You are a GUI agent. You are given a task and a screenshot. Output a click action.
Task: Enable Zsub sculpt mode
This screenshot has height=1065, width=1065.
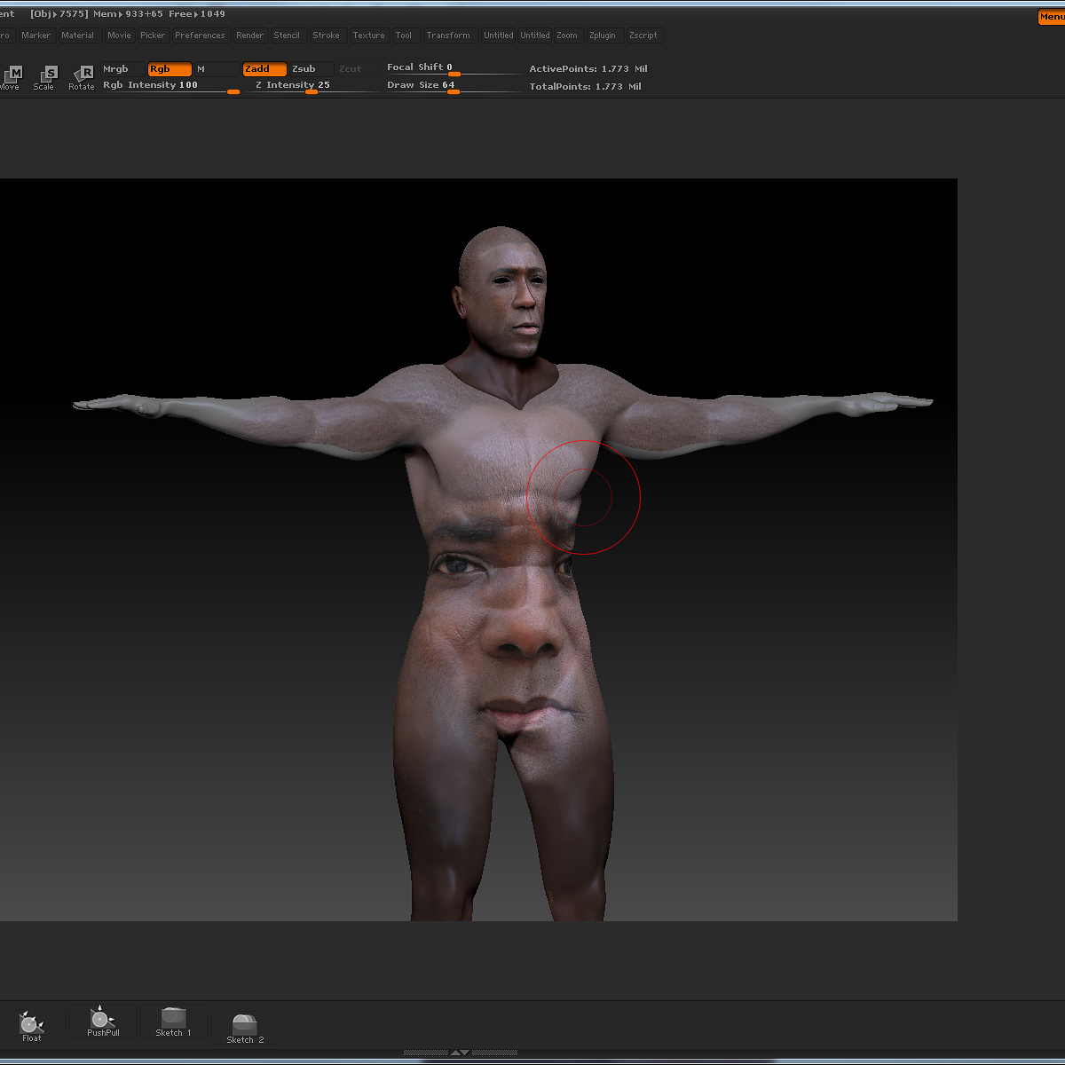(x=310, y=69)
